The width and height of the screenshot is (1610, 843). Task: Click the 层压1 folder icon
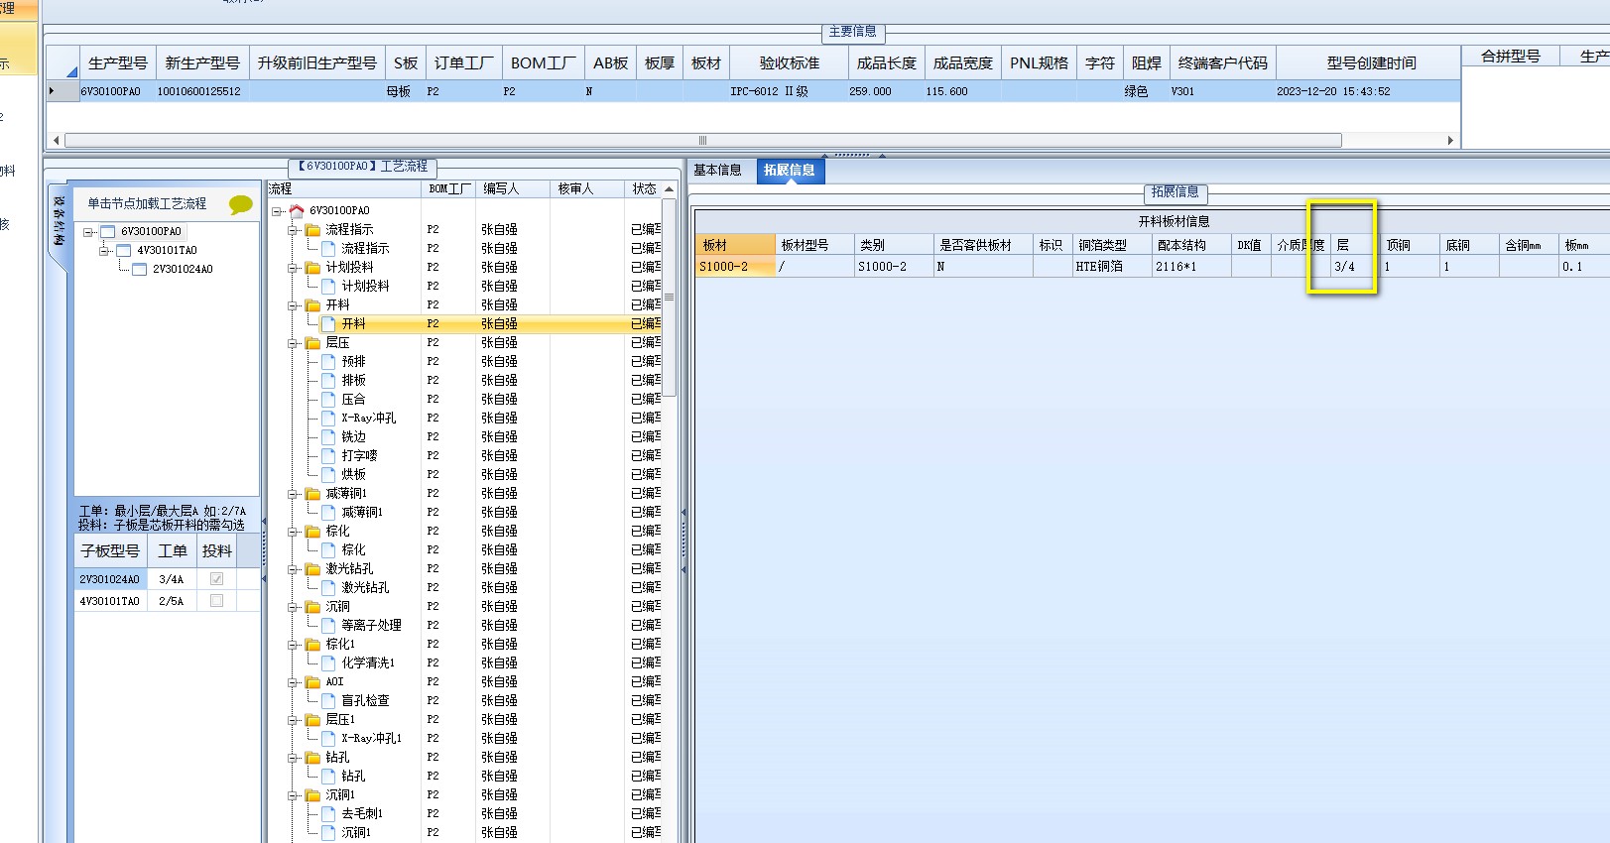pos(313,719)
